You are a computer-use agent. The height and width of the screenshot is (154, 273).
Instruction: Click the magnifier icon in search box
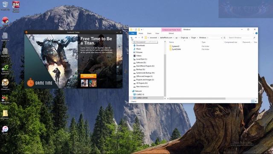254,38
